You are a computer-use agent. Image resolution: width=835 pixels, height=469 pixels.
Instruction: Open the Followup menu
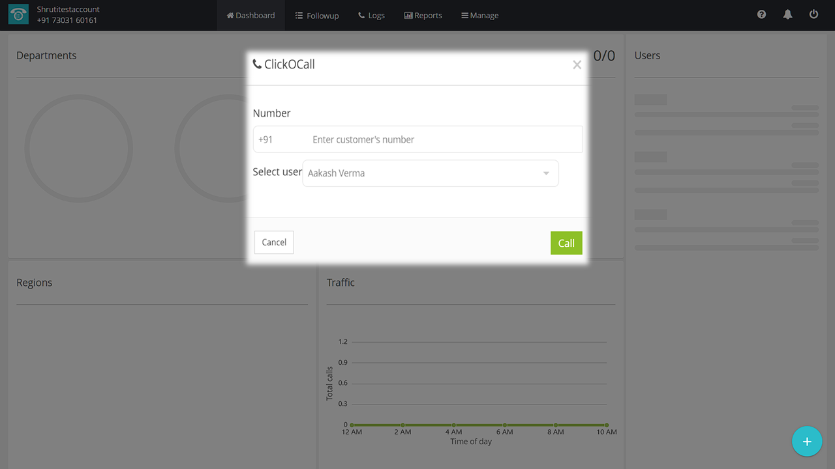coord(316,15)
